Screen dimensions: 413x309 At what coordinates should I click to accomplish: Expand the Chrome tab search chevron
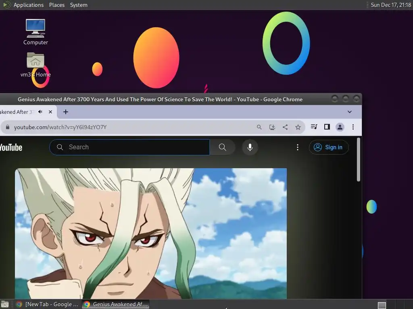click(x=350, y=112)
